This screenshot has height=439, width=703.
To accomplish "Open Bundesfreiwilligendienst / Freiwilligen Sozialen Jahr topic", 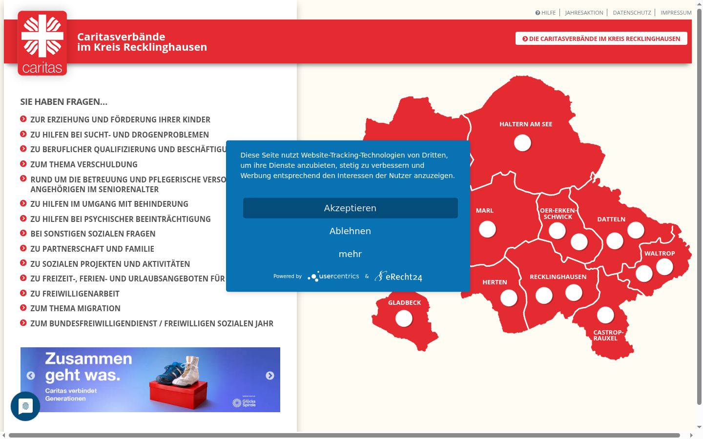I will [152, 323].
